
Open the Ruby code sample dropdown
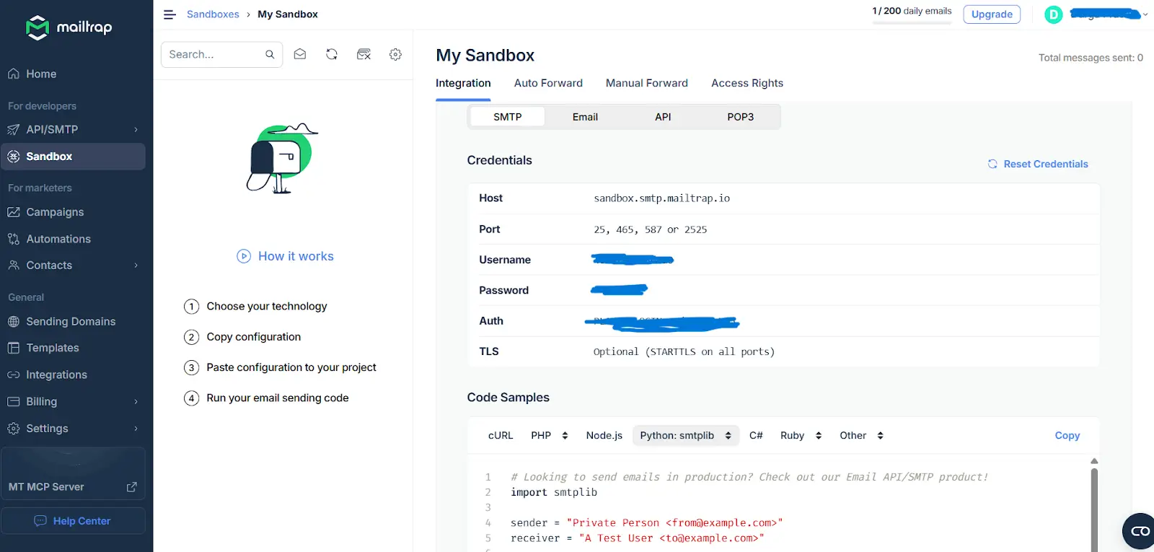click(x=801, y=435)
